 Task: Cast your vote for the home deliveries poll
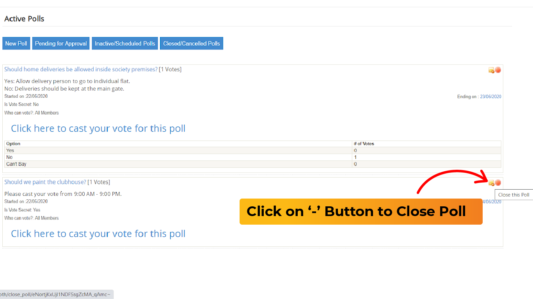(98, 128)
